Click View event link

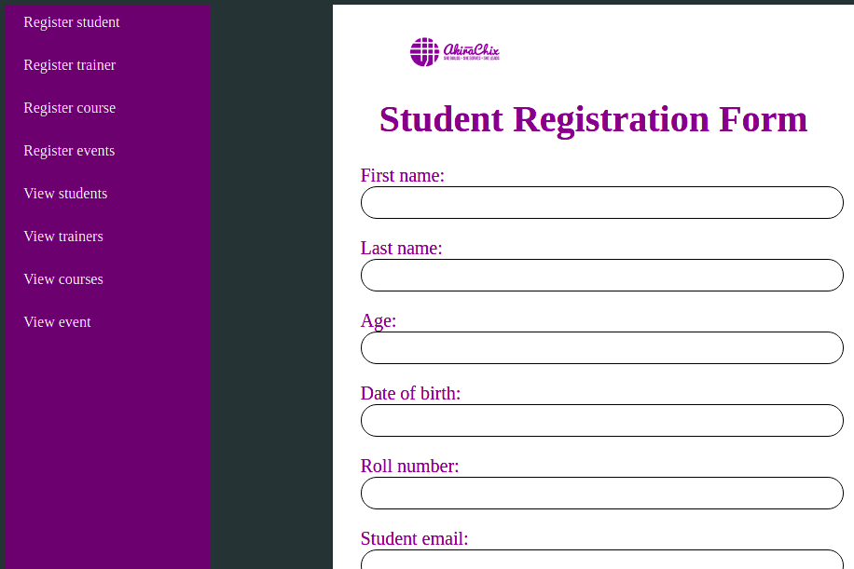(58, 322)
